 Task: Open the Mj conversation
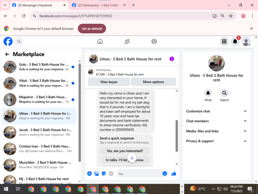(x=39, y=180)
